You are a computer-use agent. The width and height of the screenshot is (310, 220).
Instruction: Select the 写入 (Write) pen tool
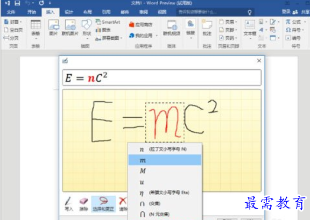coord(68,204)
